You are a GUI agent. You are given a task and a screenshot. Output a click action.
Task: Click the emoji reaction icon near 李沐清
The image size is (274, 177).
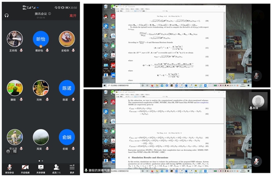(x=9, y=151)
